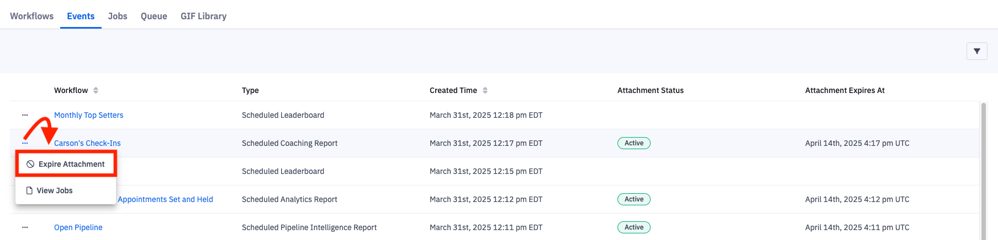This screenshot has width=998, height=240.
Task: Go to the Jobs tab
Action: coord(118,16)
